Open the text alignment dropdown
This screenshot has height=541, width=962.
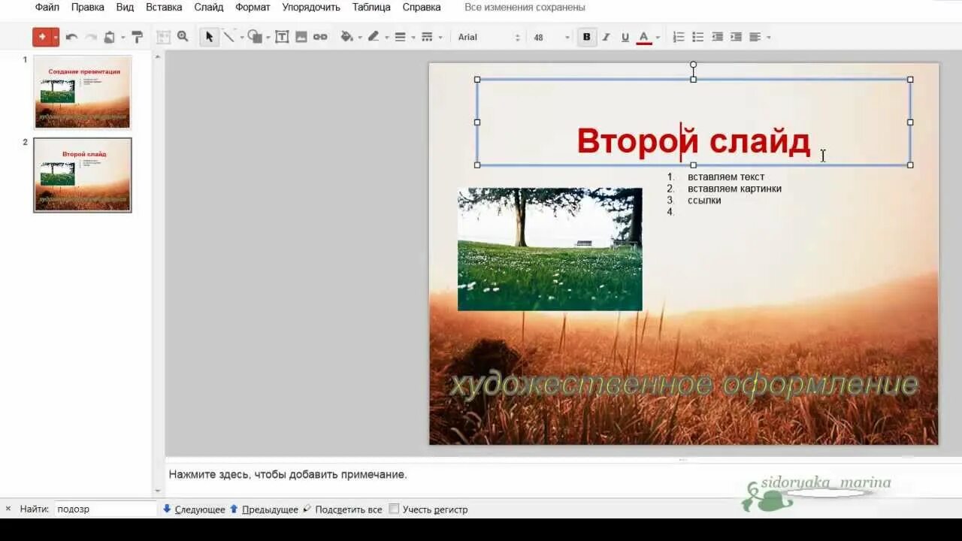pyautogui.click(x=760, y=37)
